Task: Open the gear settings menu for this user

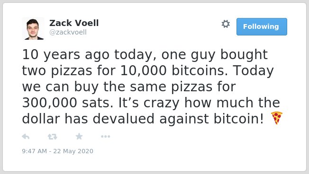Action: (x=226, y=24)
